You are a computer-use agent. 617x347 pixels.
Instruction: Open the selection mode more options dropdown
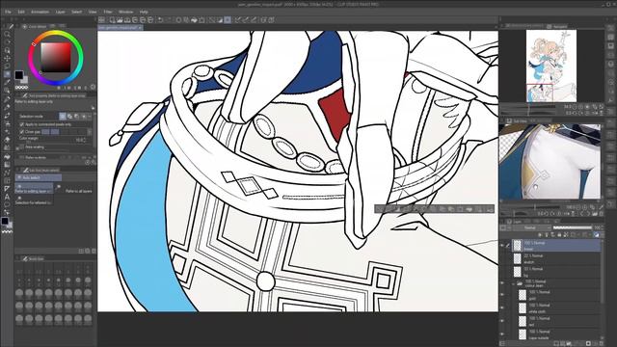(x=90, y=116)
